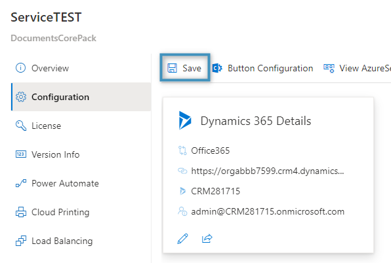
Task: Open Button Configuration
Action: coord(262,68)
